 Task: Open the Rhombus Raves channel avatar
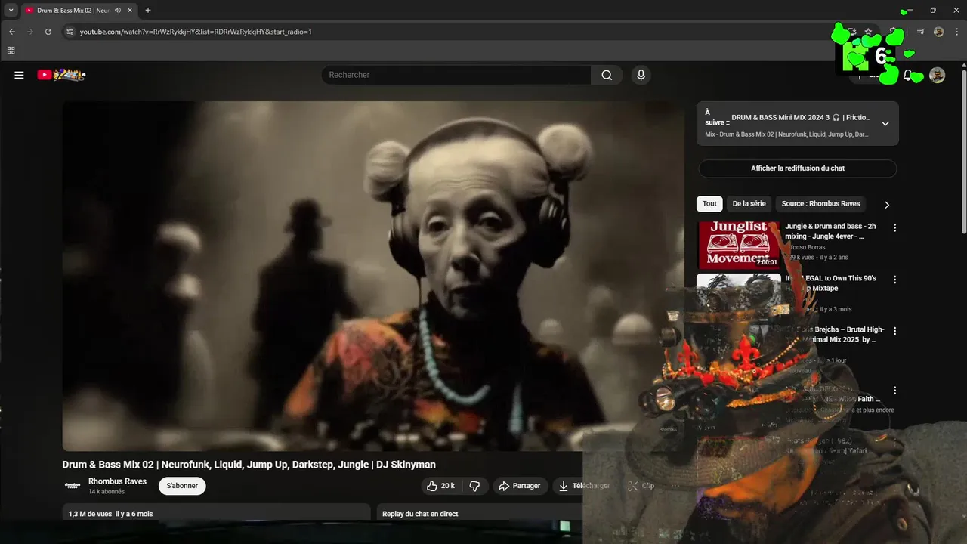coord(73,486)
